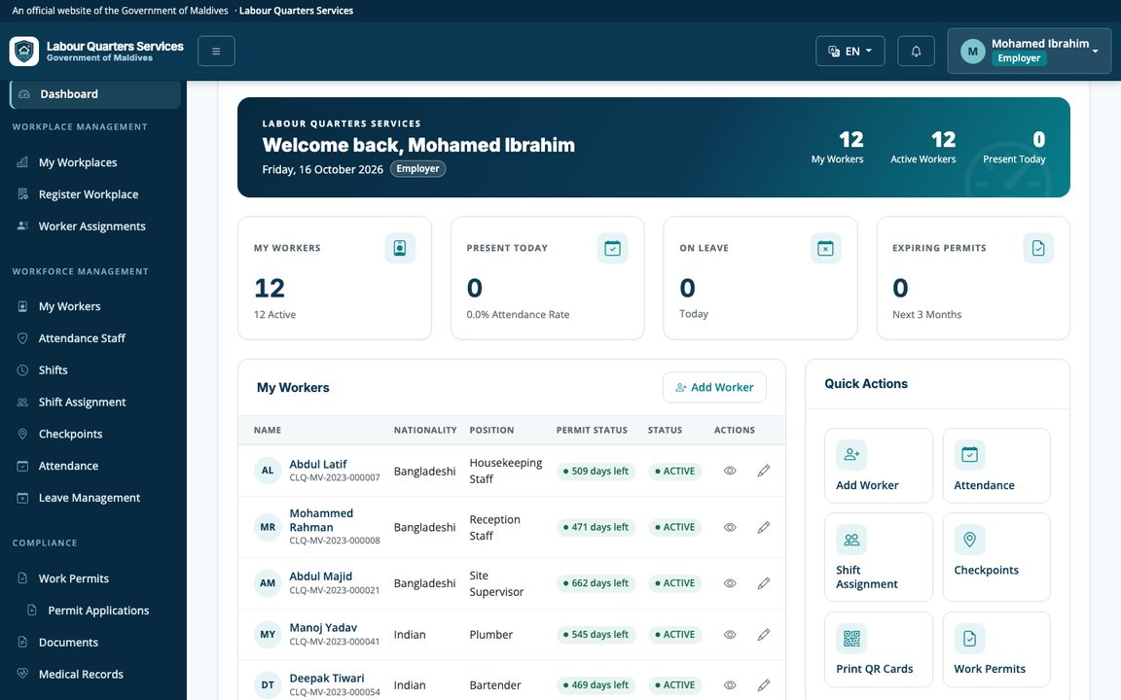Image resolution: width=1121 pixels, height=700 pixels.
Task: Edit Manoj Yadav using the pencil icon
Action: tap(764, 634)
